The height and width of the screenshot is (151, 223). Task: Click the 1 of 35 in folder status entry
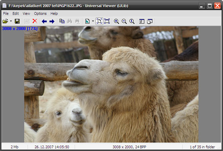point(202,147)
